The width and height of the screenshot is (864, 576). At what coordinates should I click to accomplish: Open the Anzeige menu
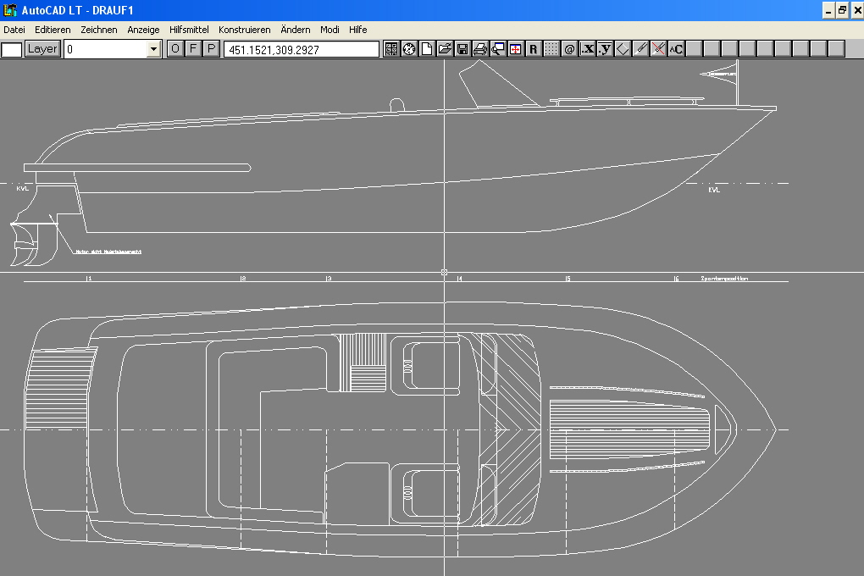pos(143,30)
